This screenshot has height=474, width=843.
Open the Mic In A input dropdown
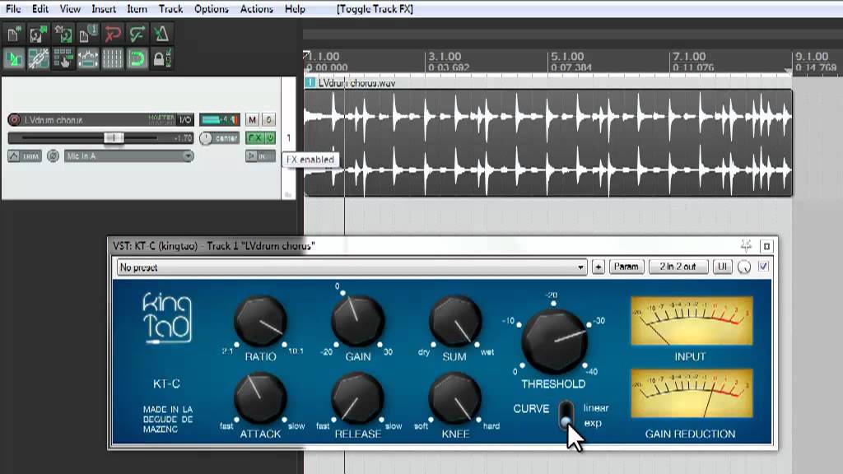(129, 156)
